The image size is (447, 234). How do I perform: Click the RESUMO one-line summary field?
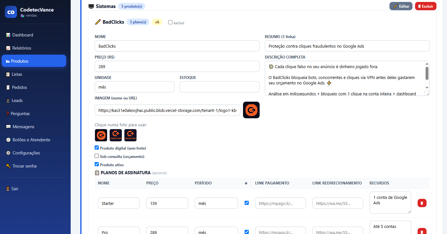tap(347, 46)
